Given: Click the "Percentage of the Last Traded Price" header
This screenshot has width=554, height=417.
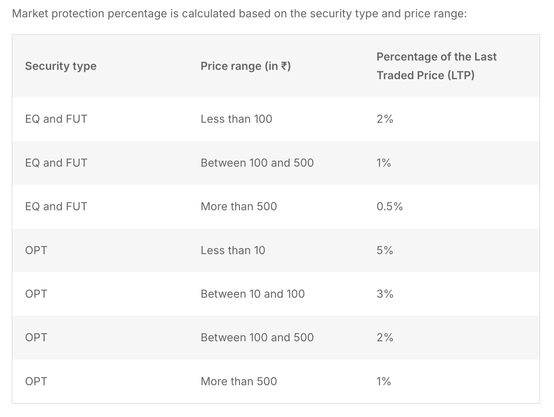Looking at the screenshot, I should (x=436, y=66).
